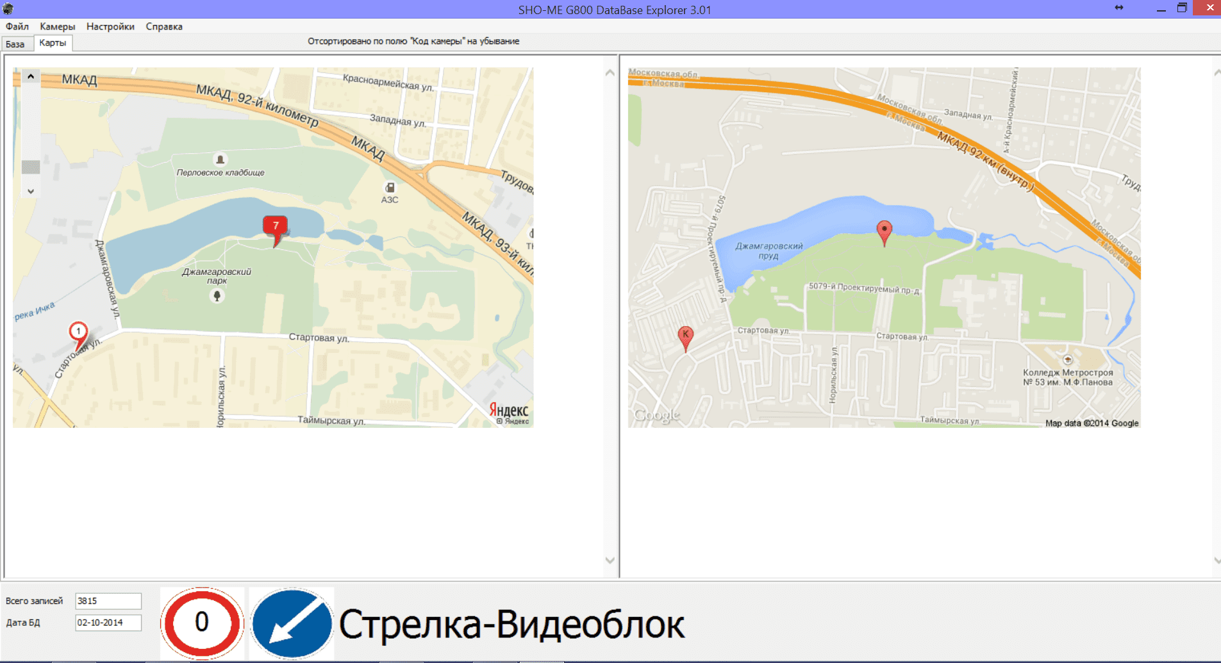The height and width of the screenshot is (663, 1221).
Task: Click the Google logo on right map
Action: pos(656,416)
